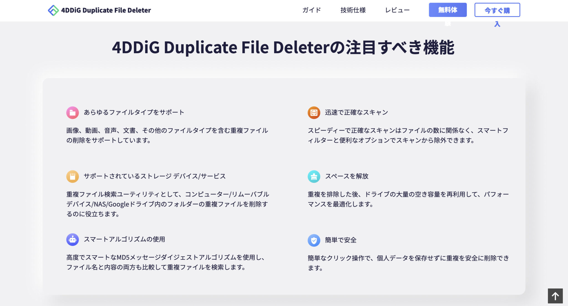The height and width of the screenshot is (306, 568).
Task: Click the 4DDiG Duplicate File Deleter title link
Action: pos(106,10)
